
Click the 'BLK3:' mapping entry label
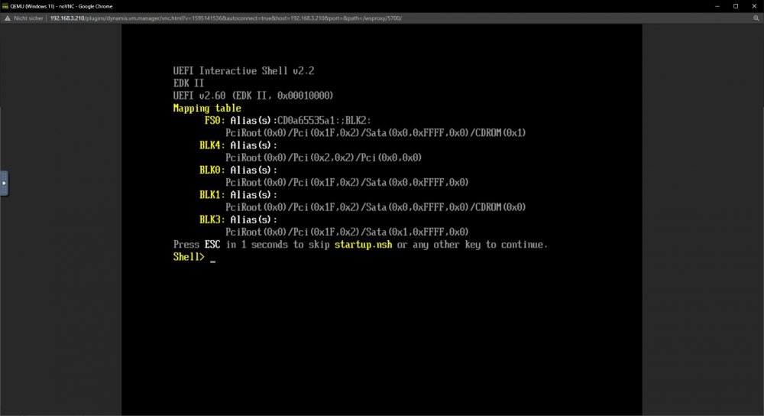coord(212,220)
